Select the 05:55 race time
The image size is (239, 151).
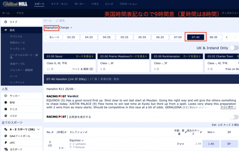142,37
